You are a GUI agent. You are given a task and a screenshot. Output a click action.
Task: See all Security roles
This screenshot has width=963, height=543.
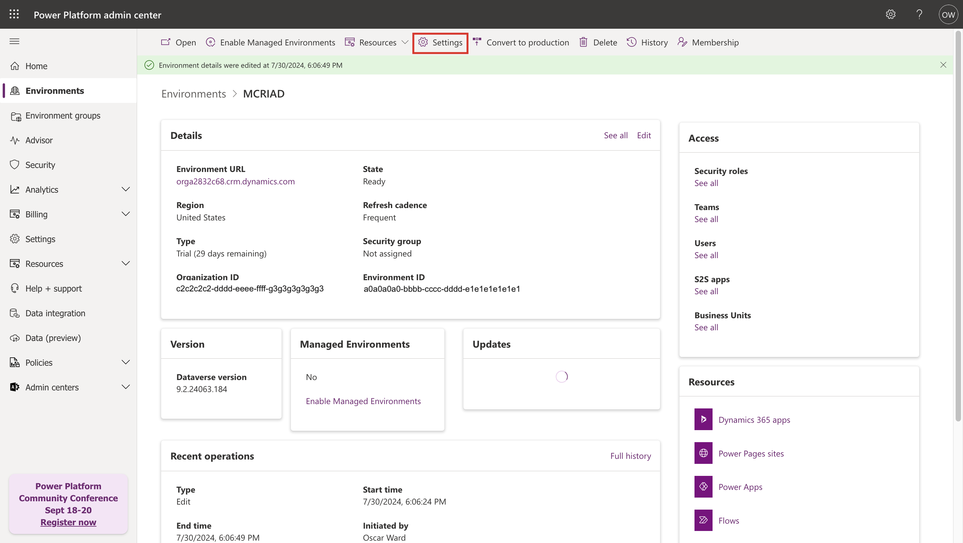pos(706,183)
